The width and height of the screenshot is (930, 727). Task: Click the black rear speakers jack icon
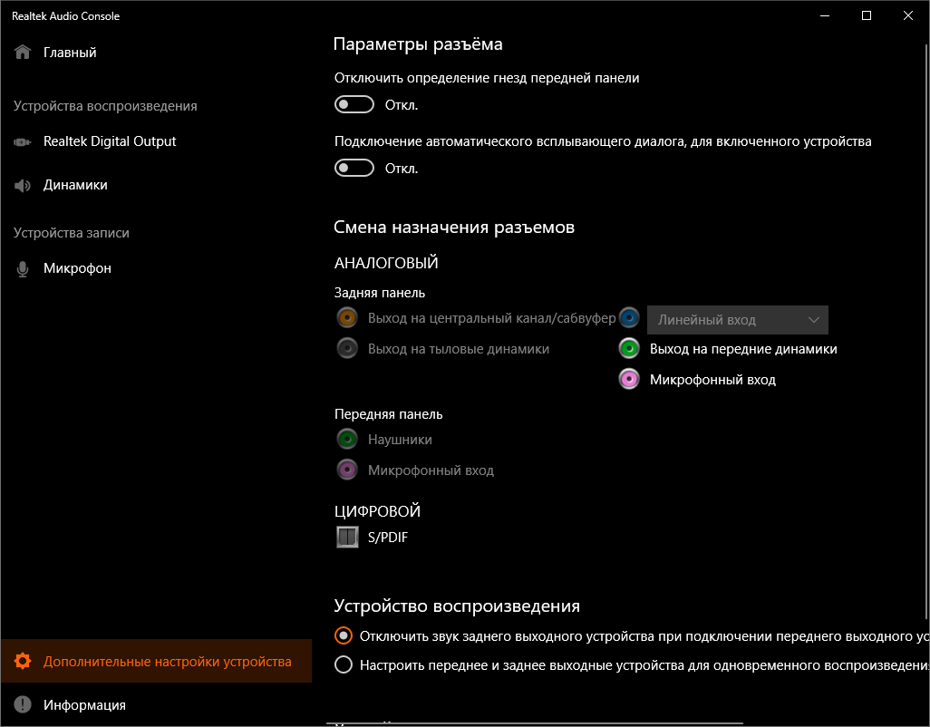point(346,348)
